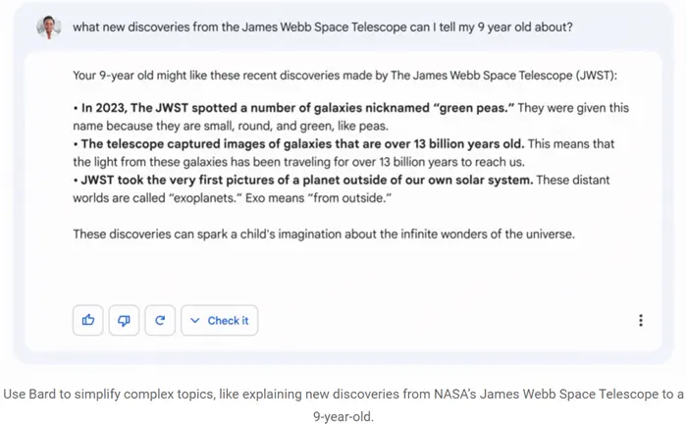
Task: Dislike the response with thumbs down
Action: pyautogui.click(x=124, y=320)
